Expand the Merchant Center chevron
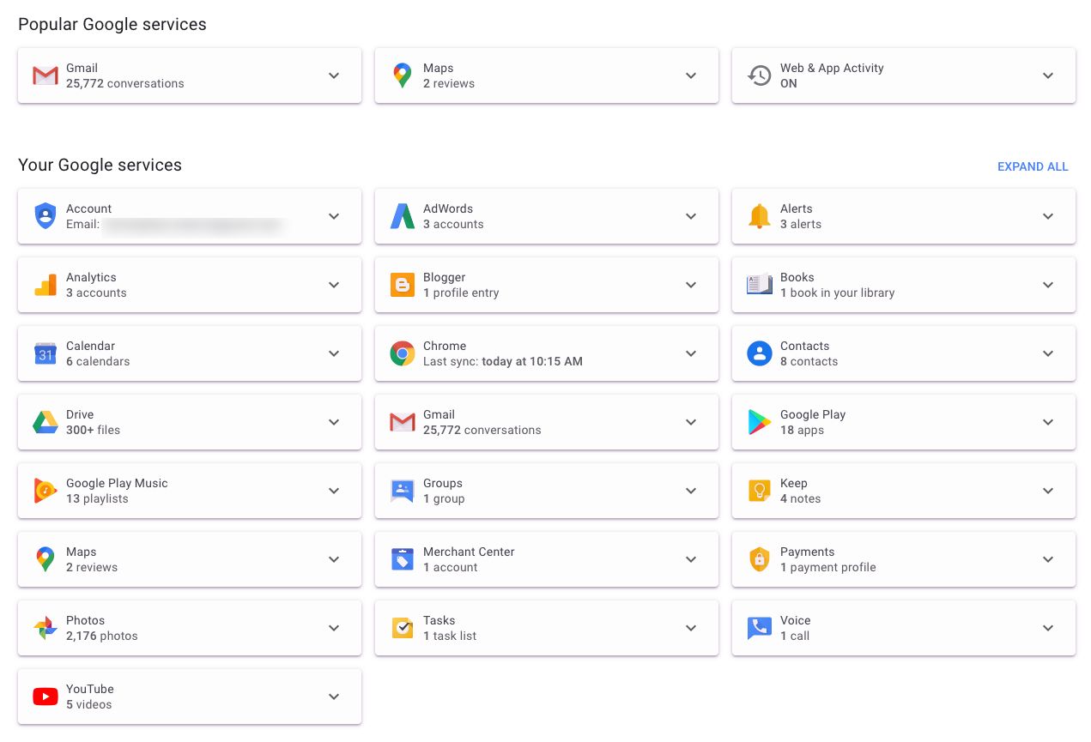Viewport: 1091px width, 742px height. point(691,559)
